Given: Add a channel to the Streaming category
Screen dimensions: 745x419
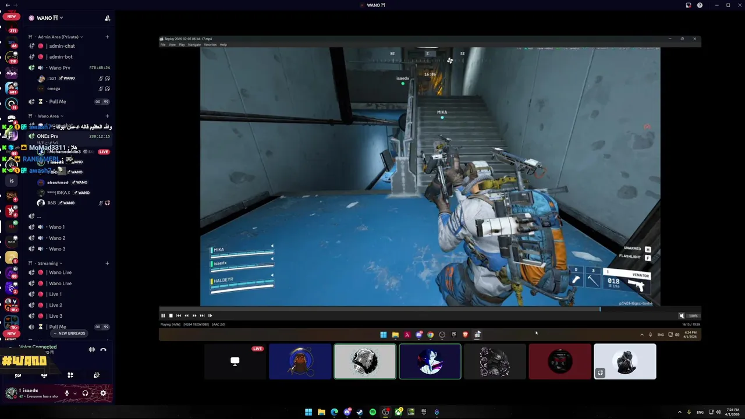Looking at the screenshot, I should coord(107,264).
